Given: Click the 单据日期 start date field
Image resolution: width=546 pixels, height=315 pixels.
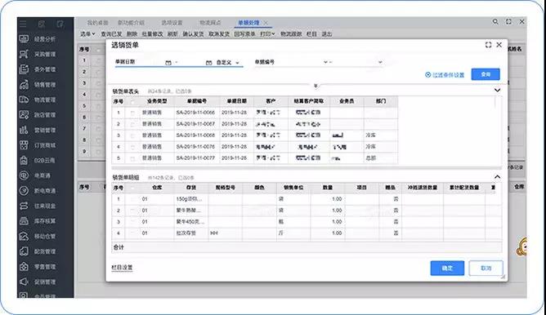Looking at the screenshot, I should (150, 63).
